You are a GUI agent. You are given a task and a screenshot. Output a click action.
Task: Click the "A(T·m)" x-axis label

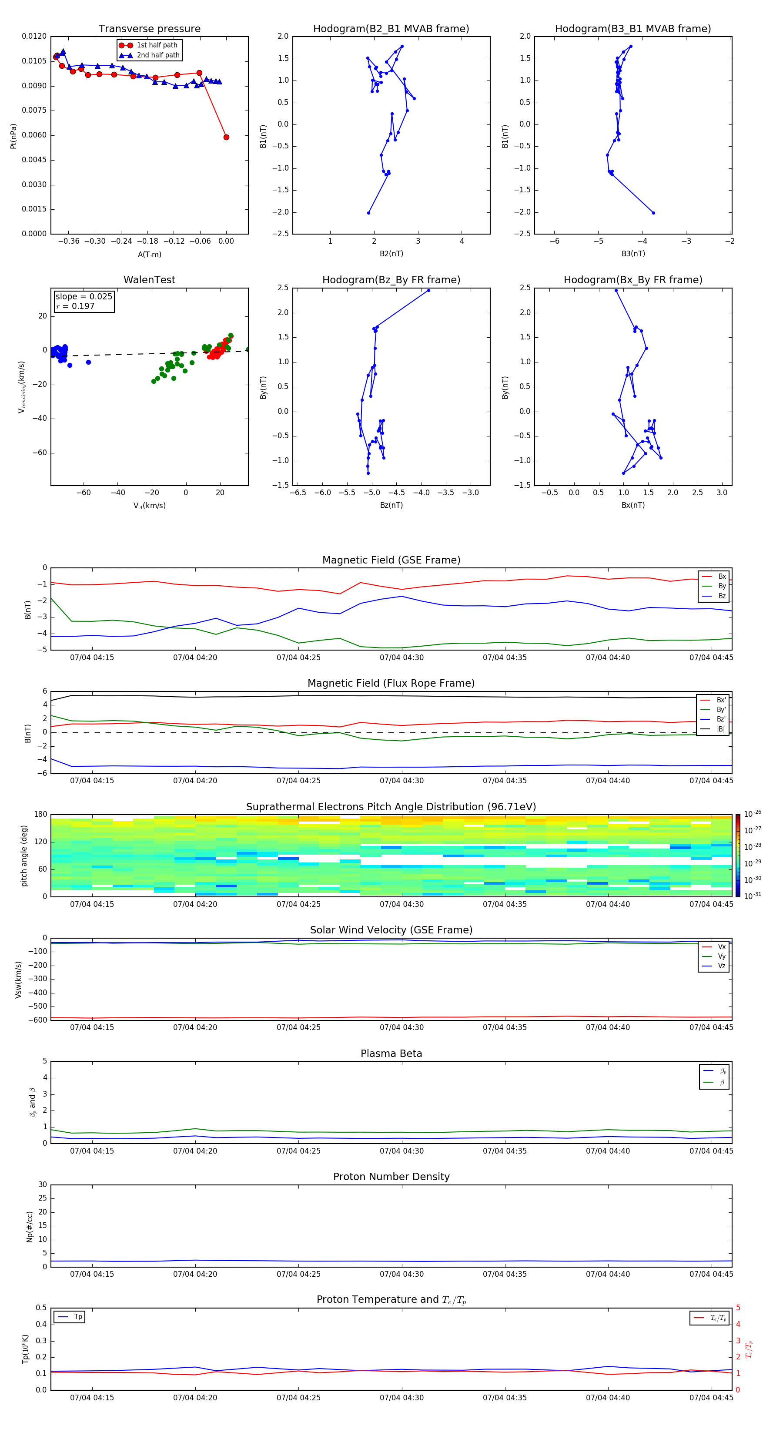point(149,254)
